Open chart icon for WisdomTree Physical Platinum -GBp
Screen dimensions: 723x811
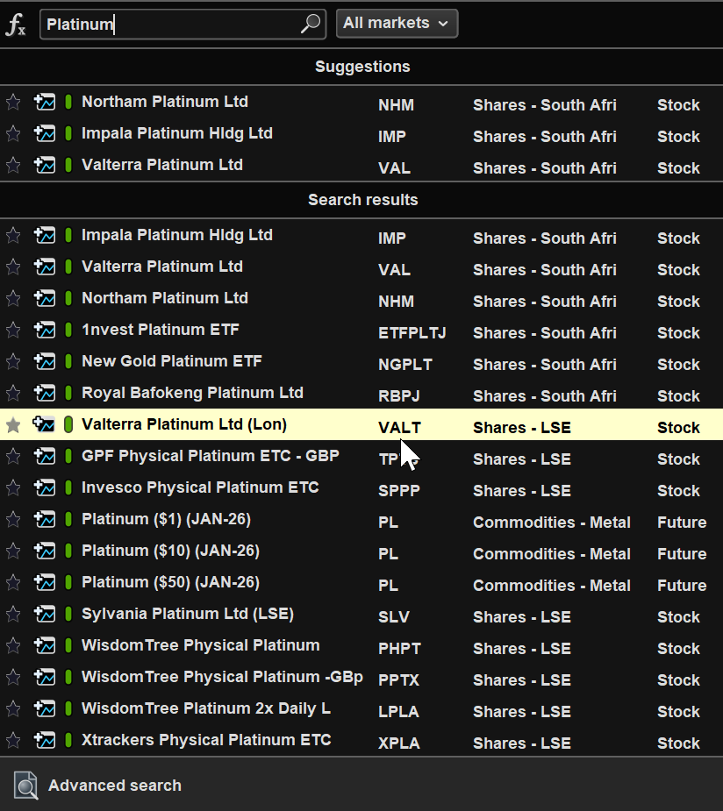45,677
